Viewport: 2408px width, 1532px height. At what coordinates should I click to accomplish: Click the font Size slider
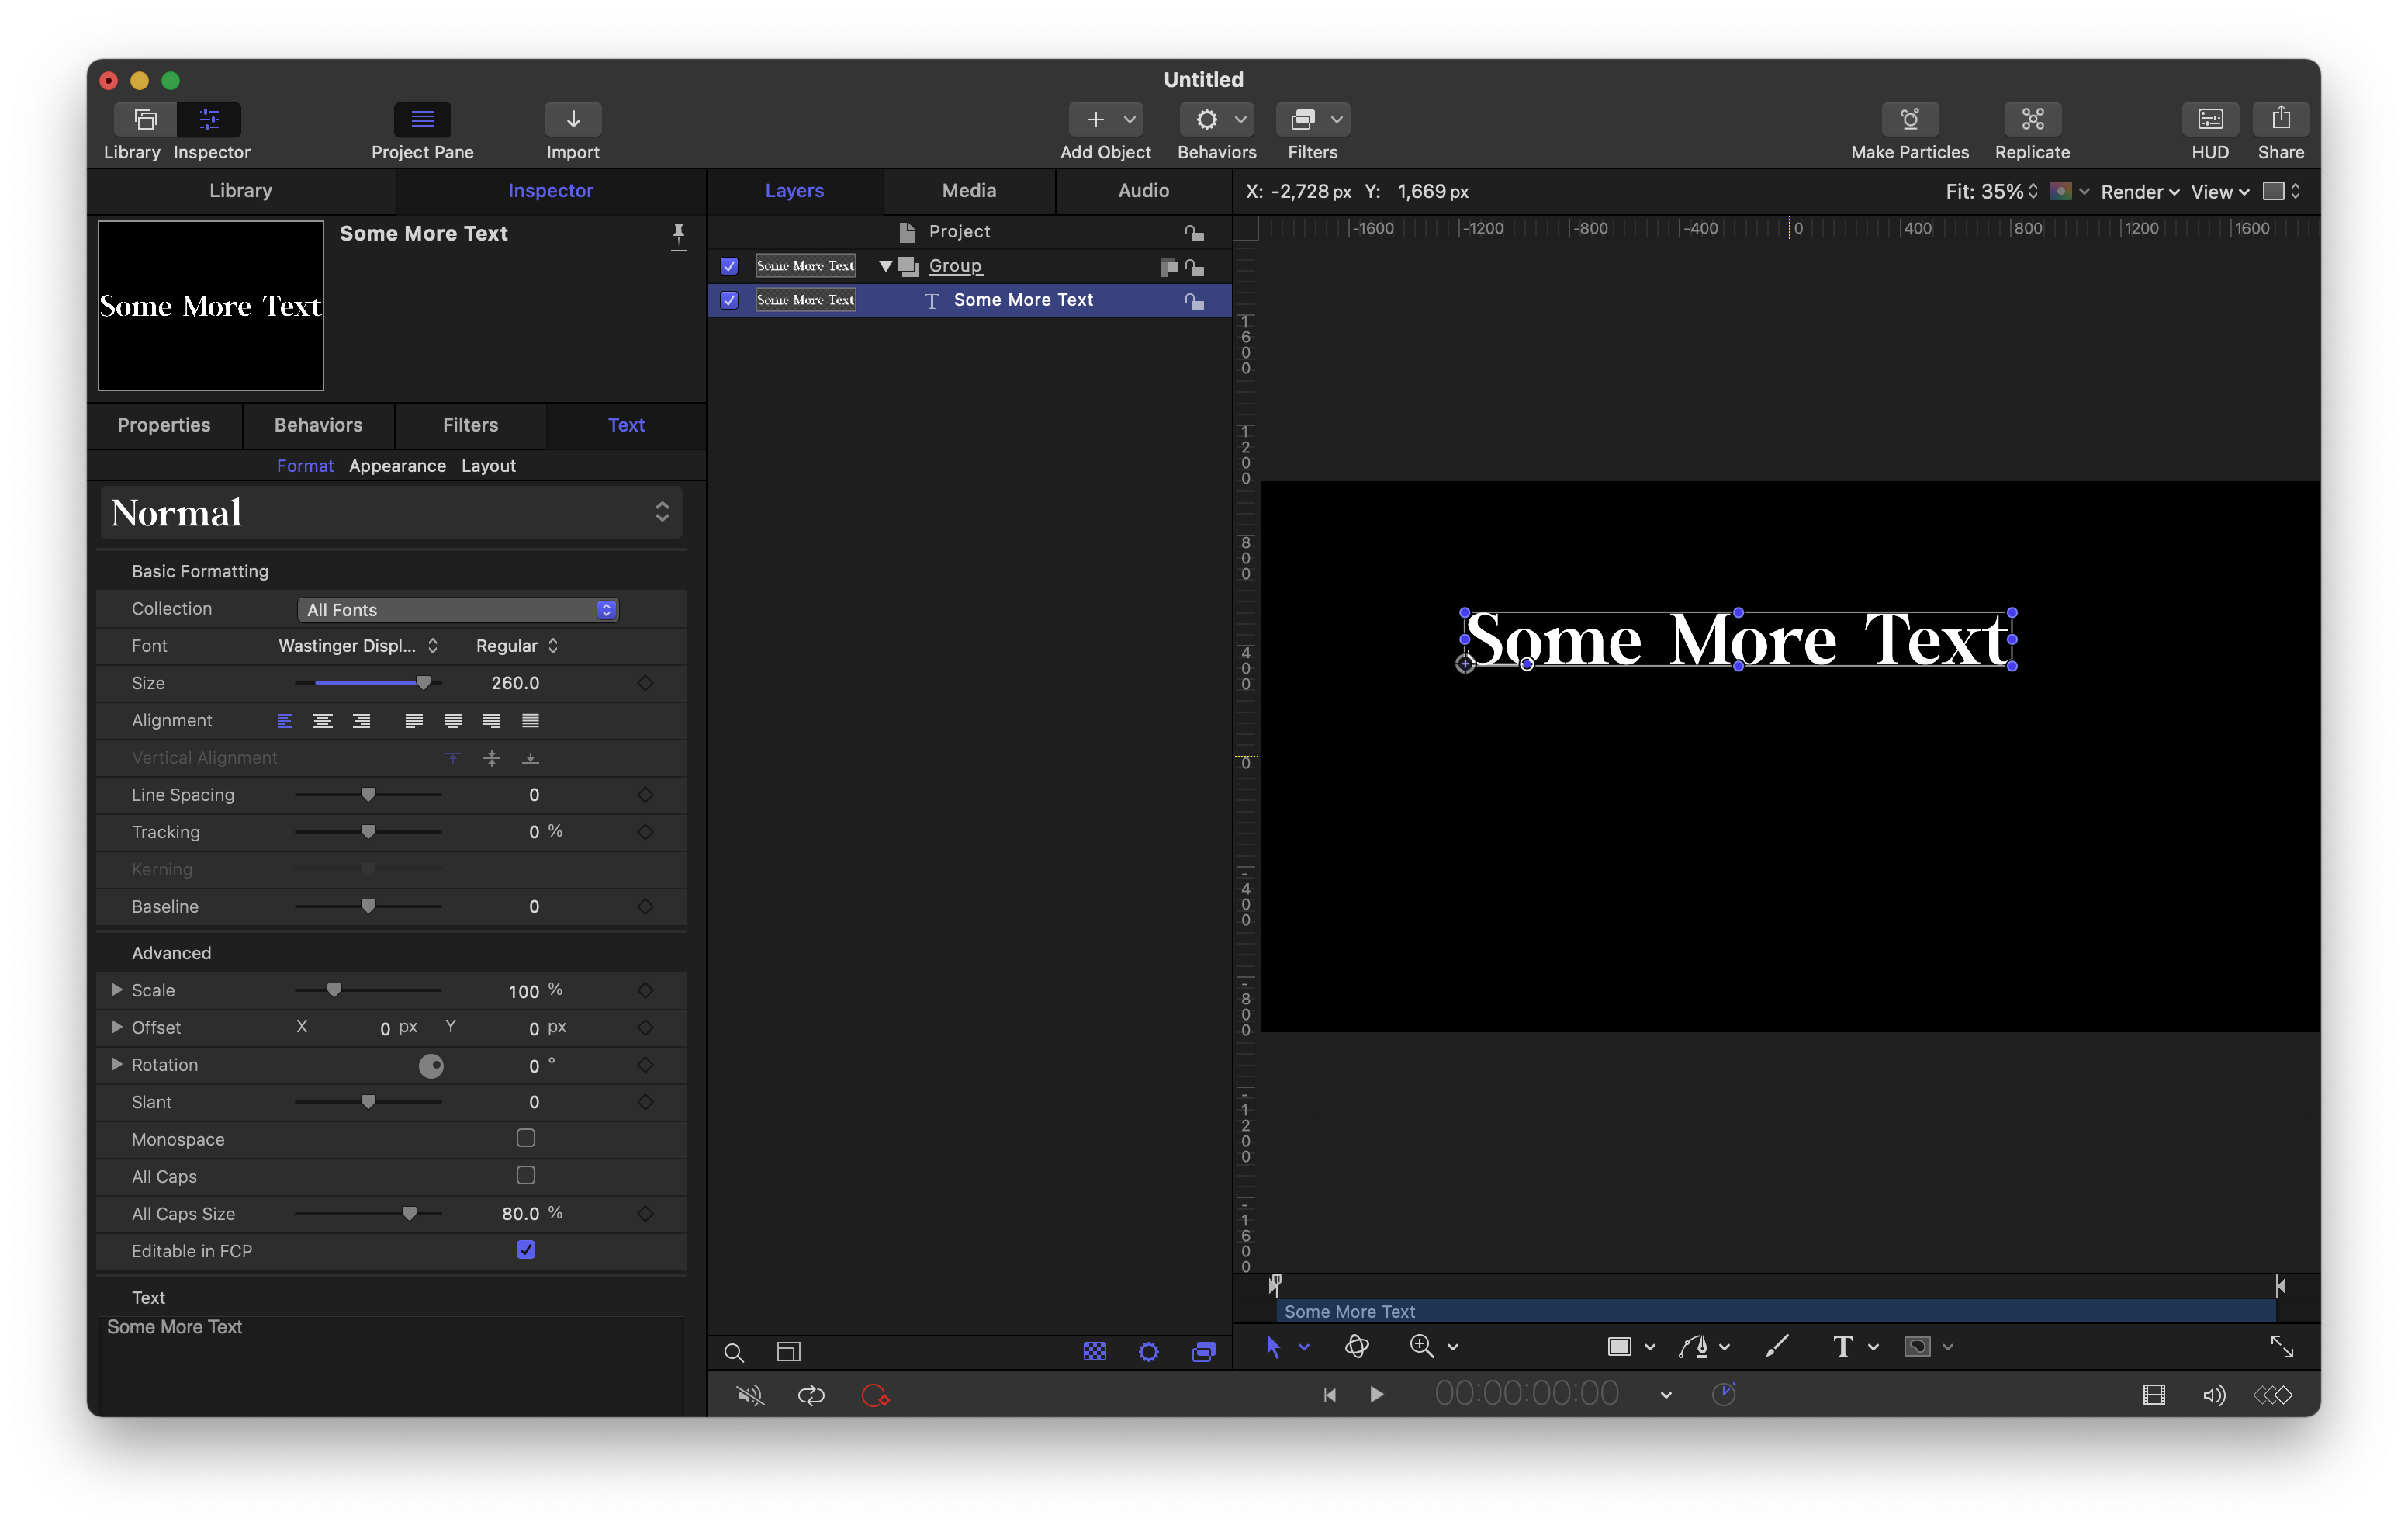[368, 682]
